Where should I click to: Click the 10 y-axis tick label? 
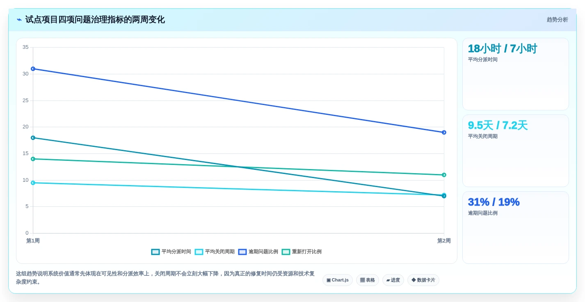(25, 180)
